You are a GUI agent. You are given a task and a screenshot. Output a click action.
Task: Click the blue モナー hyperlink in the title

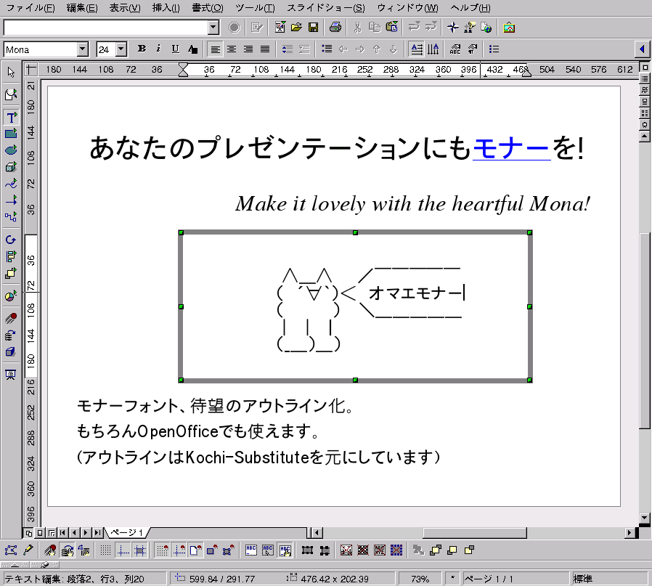click(x=511, y=148)
